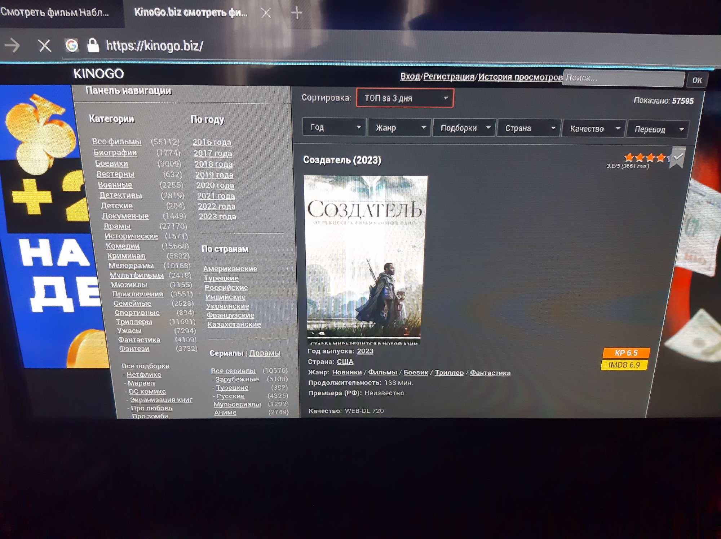The height and width of the screenshot is (539, 721).
Task: Click the Google logo in address bar
Action: tap(72, 45)
